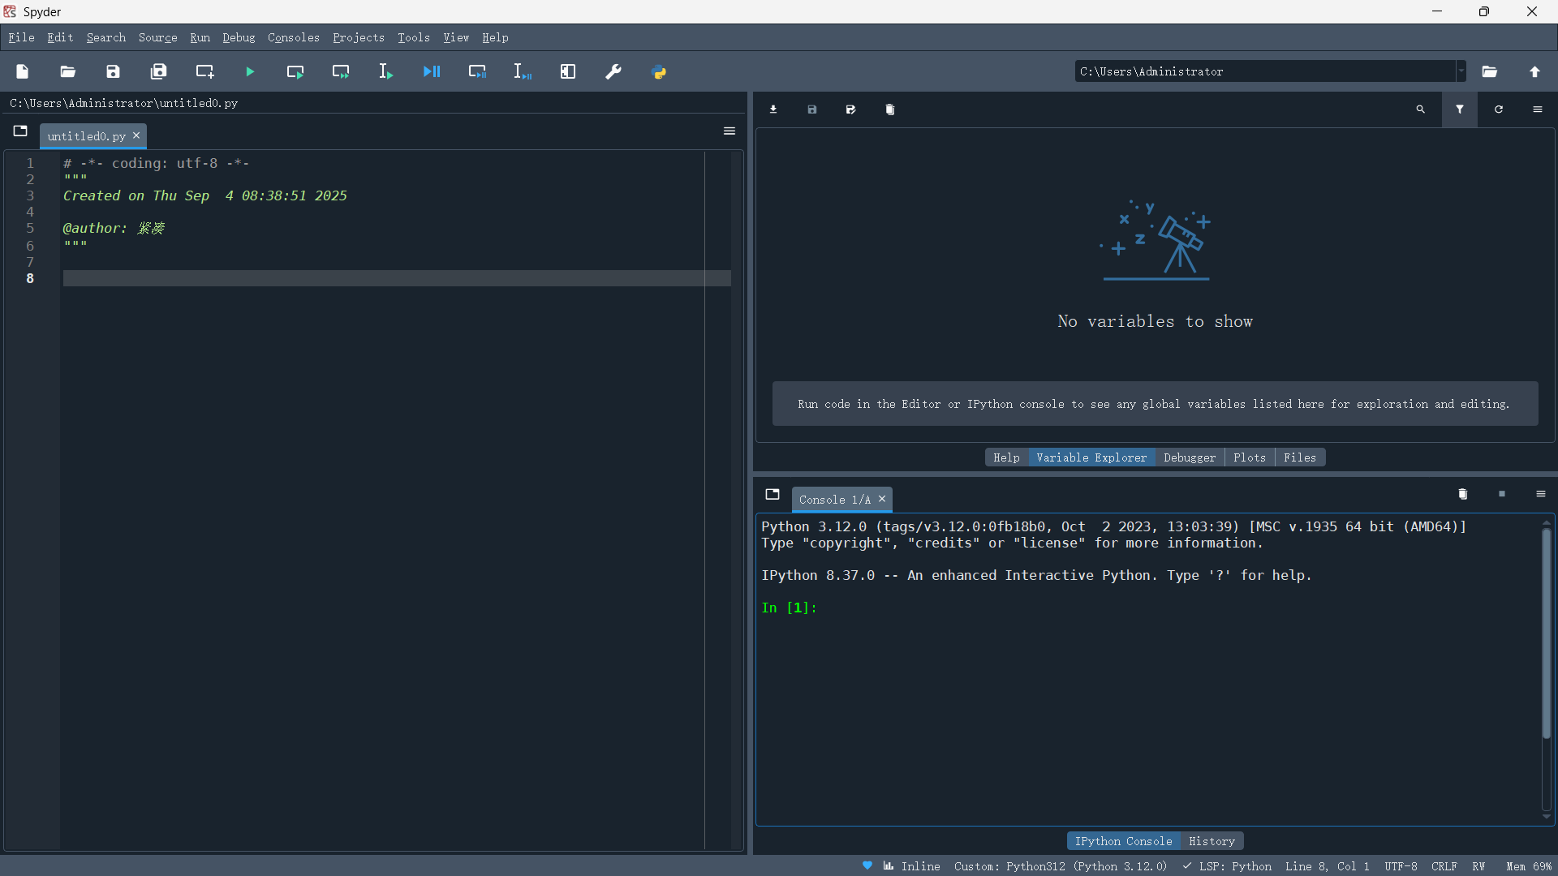Toggle the variable filter

pyautogui.click(x=1459, y=109)
